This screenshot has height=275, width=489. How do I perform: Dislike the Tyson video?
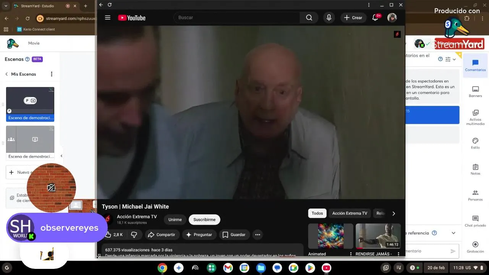[x=134, y=235]
